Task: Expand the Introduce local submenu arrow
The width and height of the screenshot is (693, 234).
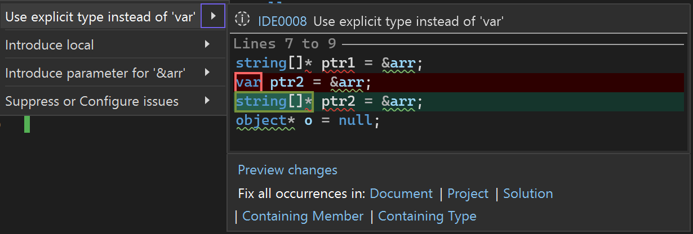Action: [207, 44]
